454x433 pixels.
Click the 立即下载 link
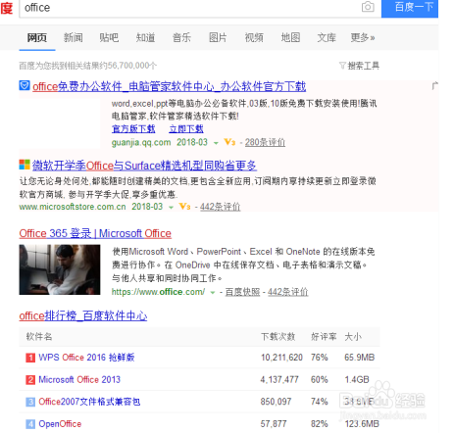click(186, 128)
